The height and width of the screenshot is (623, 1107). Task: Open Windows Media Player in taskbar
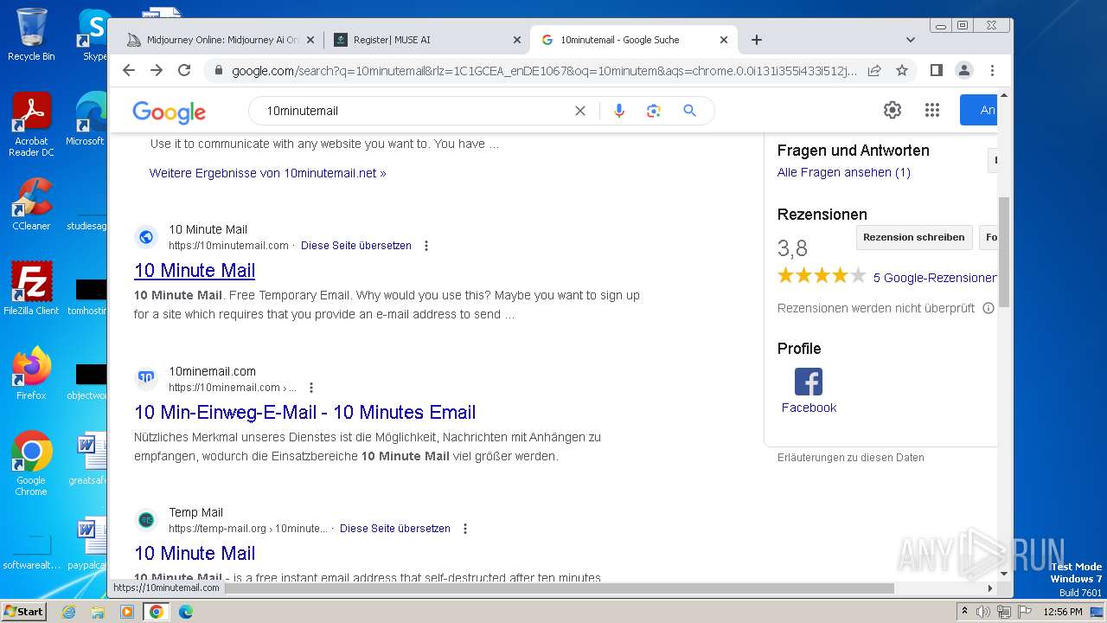point(127,612)
